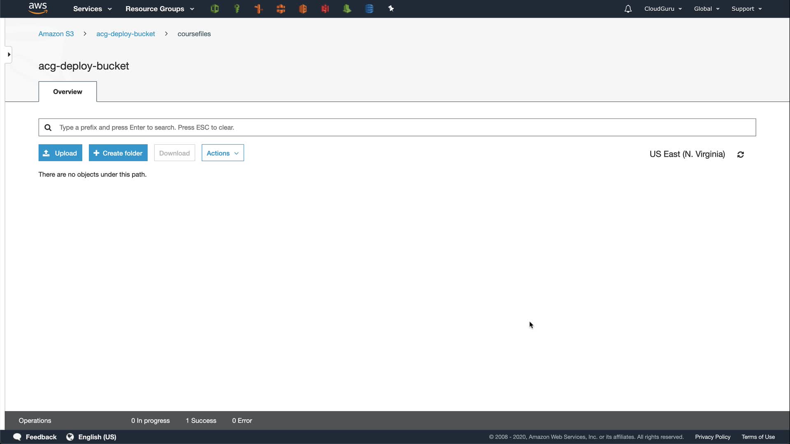
Task: Expand the collapsed left sidebar arrow
Action: [9, 55]
